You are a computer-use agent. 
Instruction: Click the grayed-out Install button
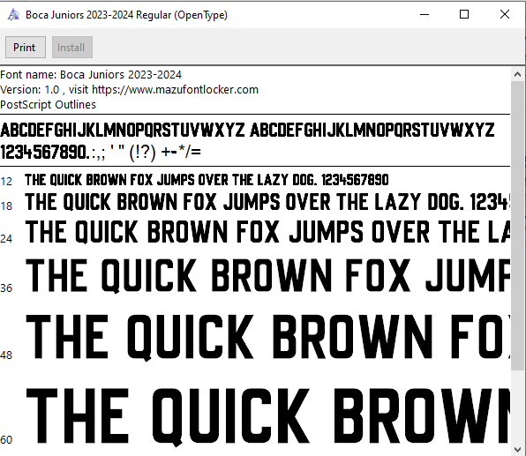[72, 48]
